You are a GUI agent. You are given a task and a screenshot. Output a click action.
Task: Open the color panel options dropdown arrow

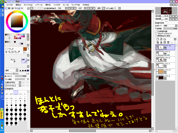click(x=28, y=9)
